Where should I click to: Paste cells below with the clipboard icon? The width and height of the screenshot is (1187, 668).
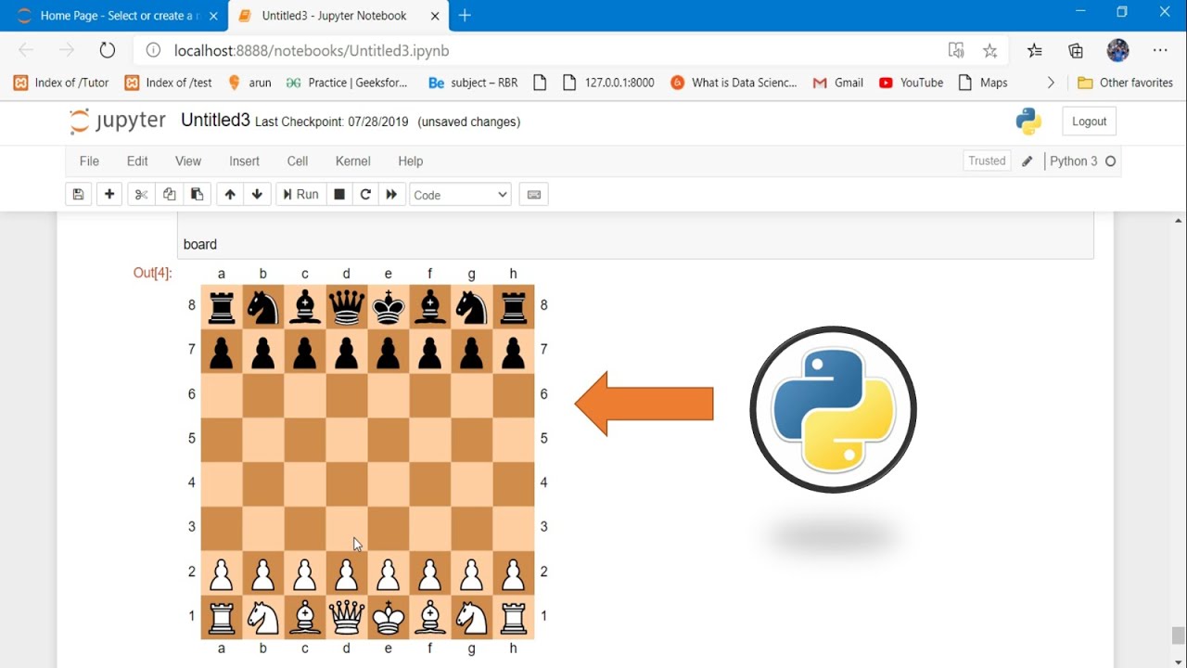click(197, 194)
